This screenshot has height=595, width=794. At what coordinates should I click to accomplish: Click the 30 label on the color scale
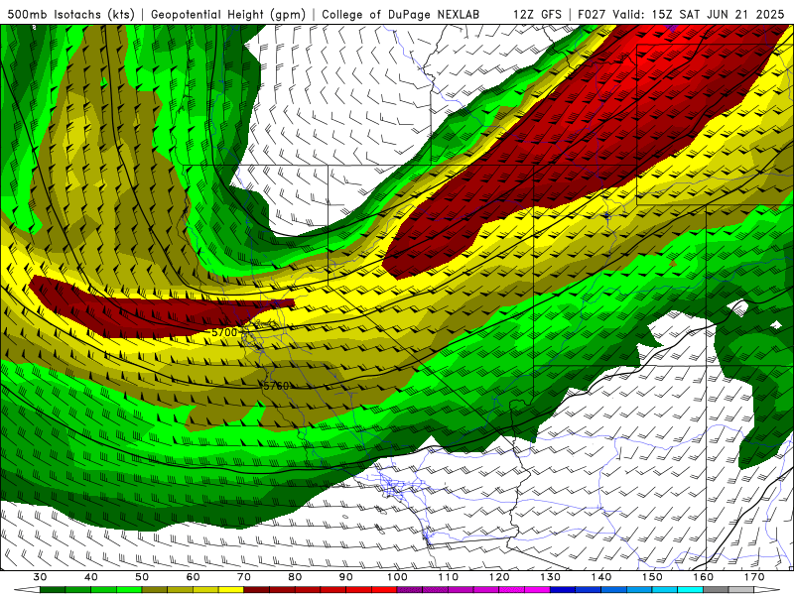(40, 577)
